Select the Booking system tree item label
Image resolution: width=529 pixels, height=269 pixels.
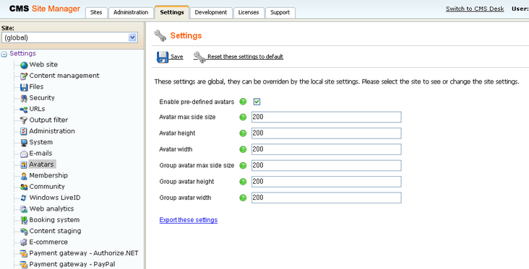click(54, 220)
